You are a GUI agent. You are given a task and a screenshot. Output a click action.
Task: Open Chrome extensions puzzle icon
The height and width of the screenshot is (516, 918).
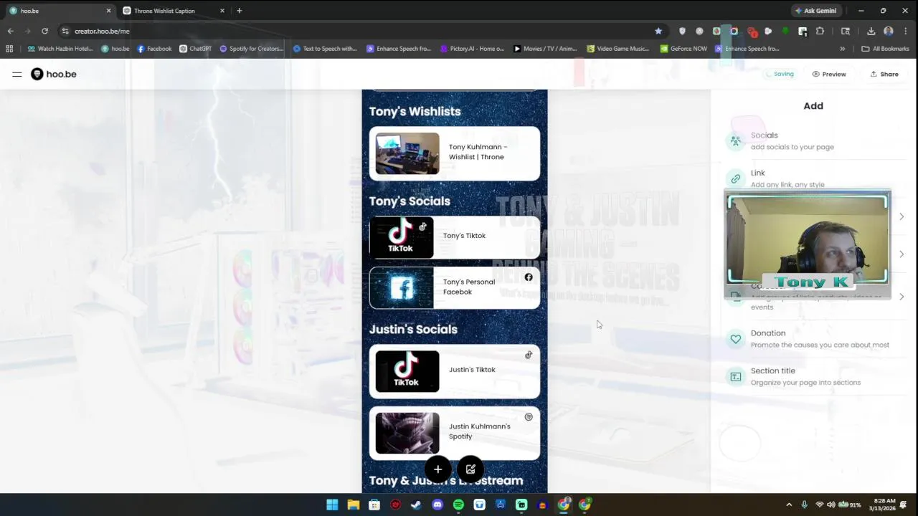(x=820, y=31)
